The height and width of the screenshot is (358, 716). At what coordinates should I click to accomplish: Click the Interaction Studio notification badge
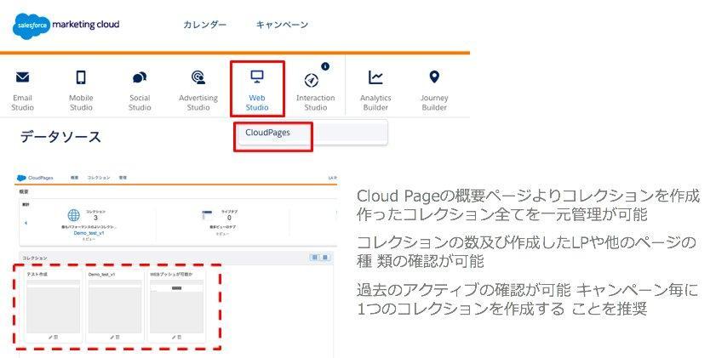pyautogui.click(x=325, y=66)
